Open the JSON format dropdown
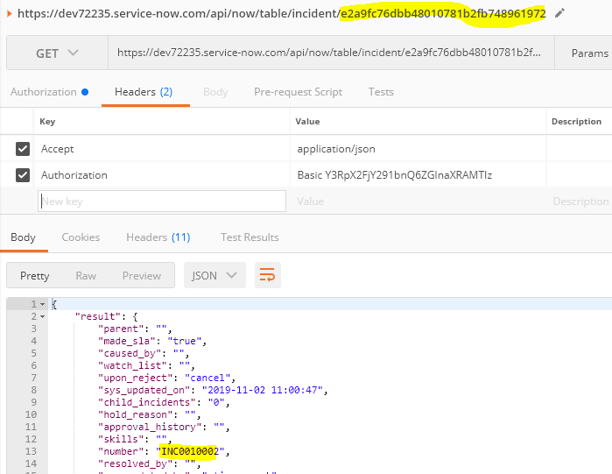612x474 pixels. (x=215, y=275)
